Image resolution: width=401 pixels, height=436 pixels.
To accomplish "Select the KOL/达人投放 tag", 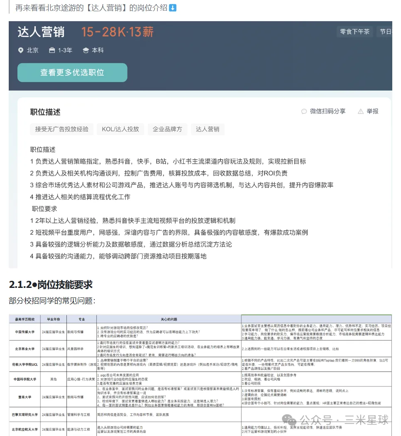I will point(121,129).
